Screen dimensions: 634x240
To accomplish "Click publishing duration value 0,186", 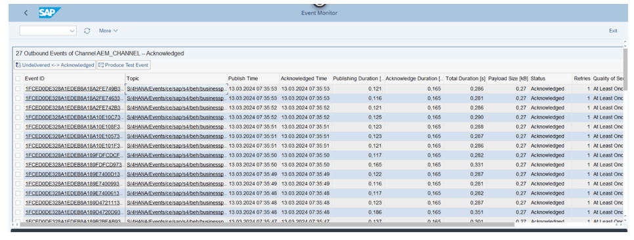I will pyautogui.click(x=375, y=212).
